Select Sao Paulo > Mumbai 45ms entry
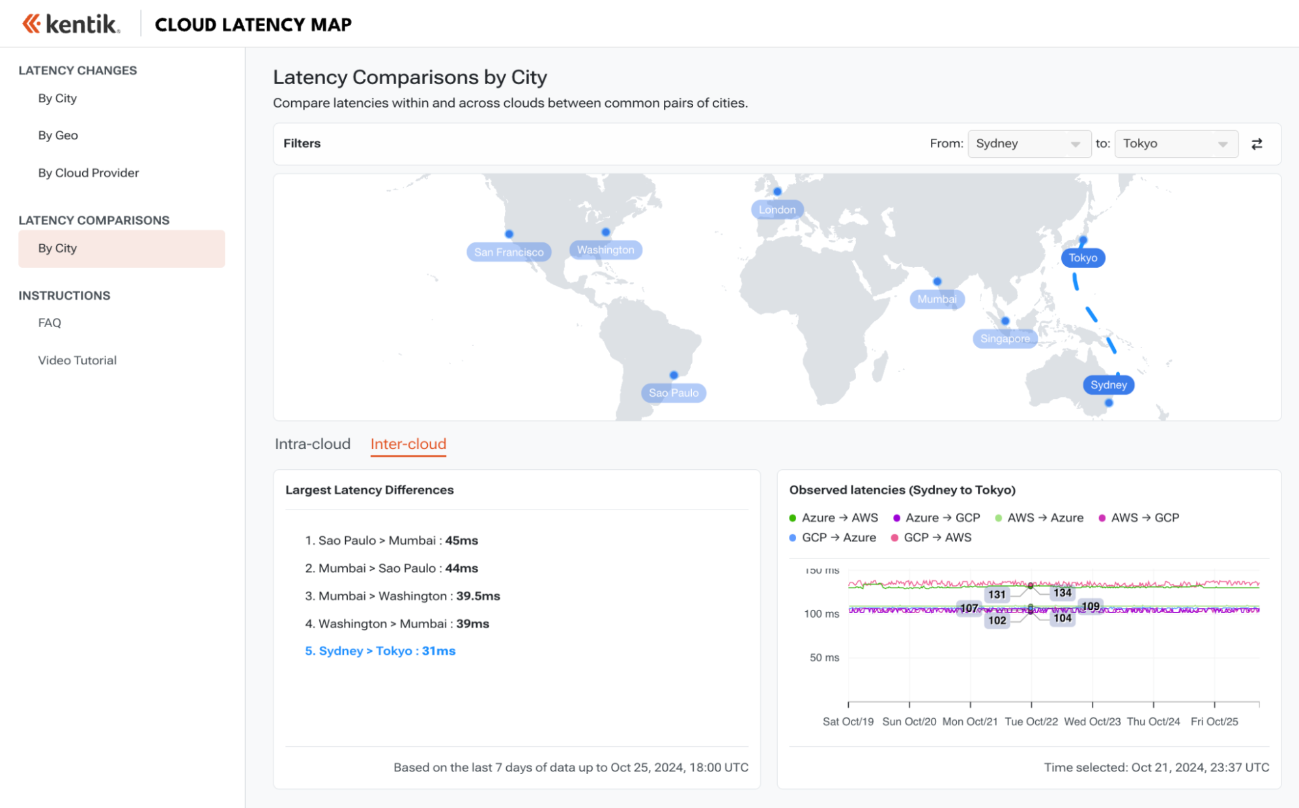 [x=392, y=541]
